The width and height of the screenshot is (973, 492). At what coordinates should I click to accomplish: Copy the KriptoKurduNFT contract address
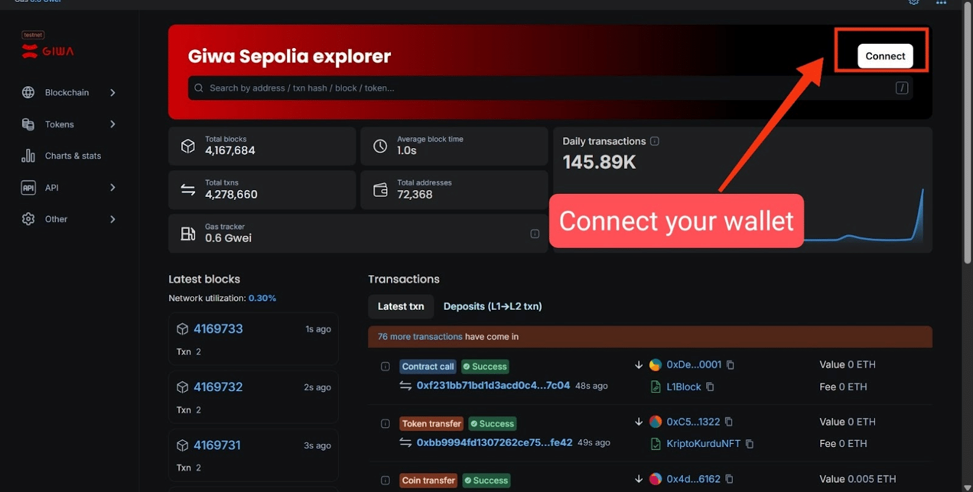(x=749, y=444)
